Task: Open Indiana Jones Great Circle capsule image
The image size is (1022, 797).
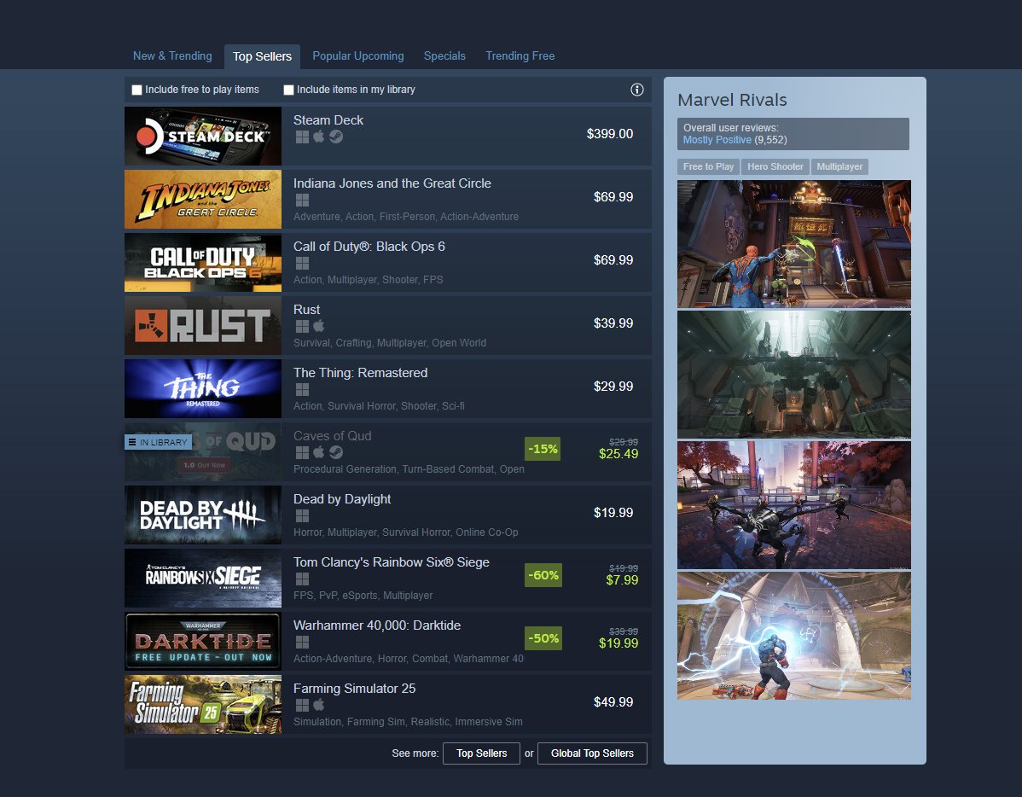Action: (203, 199)
